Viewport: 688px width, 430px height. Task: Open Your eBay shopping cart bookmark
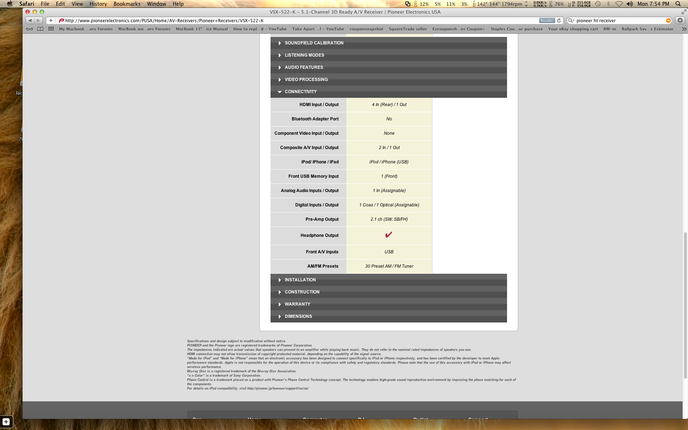tap(573, 29)
